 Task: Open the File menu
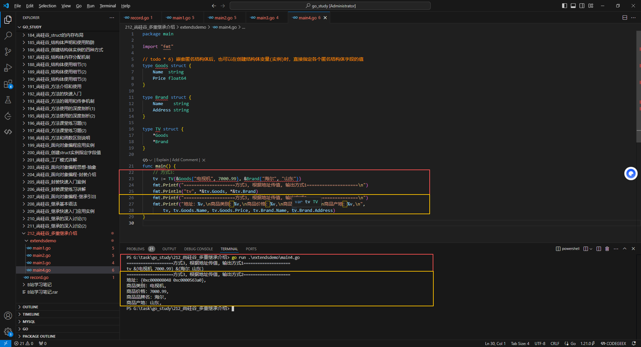[18, 6]
